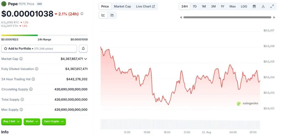Click the #41 rank badge
The height and width of the screenshot is (137, 281).
[40, 4]
